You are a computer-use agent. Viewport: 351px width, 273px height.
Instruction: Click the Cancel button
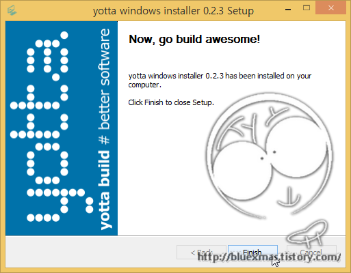[311, 252]
